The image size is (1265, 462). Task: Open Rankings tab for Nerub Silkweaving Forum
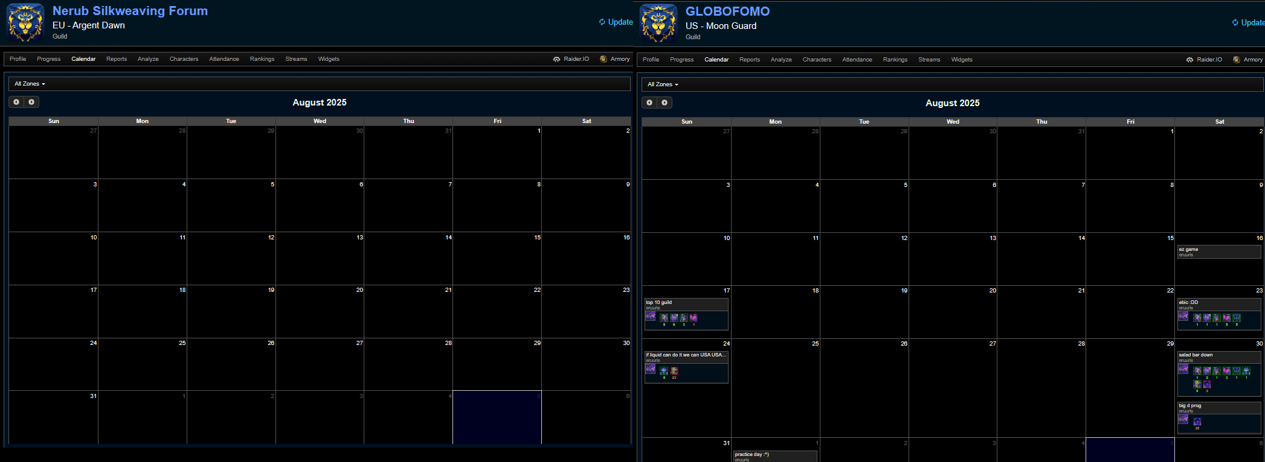click(262, 59)
